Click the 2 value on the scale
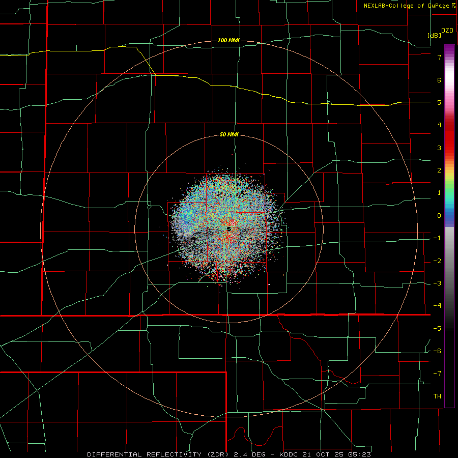458x458 pixels. point(439,170)
